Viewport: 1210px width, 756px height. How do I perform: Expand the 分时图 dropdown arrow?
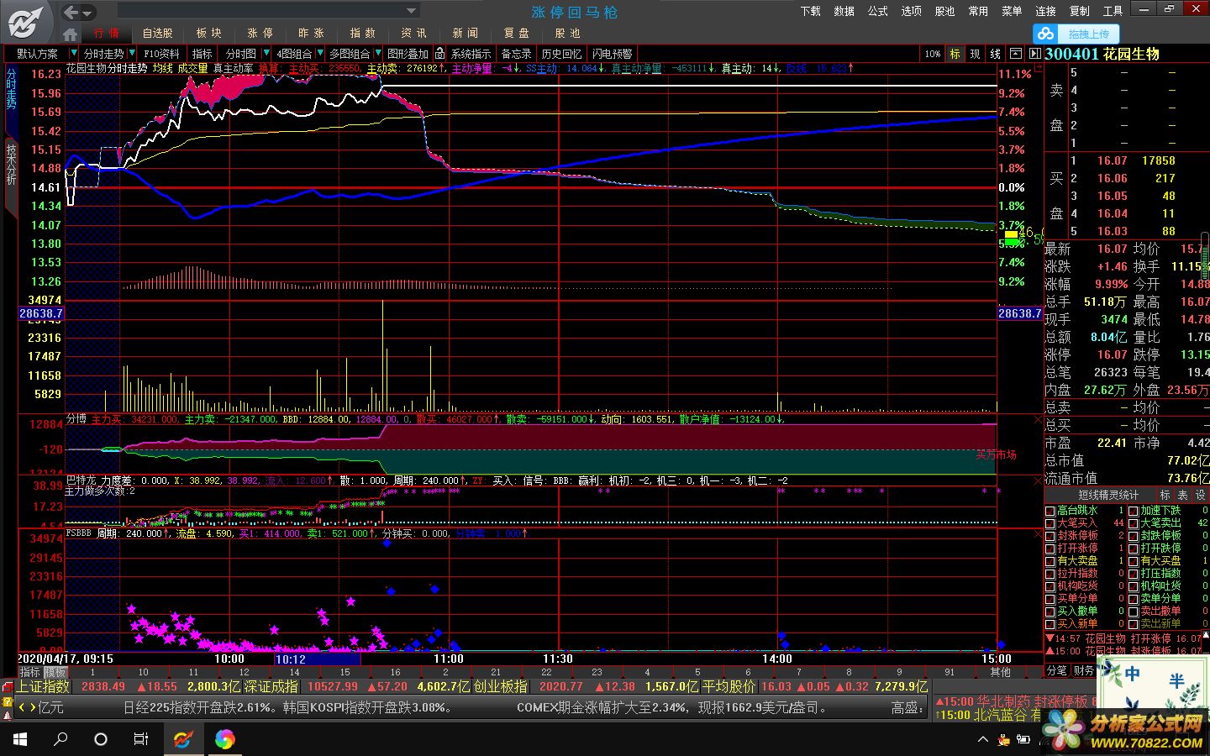[x=267, y=53]
